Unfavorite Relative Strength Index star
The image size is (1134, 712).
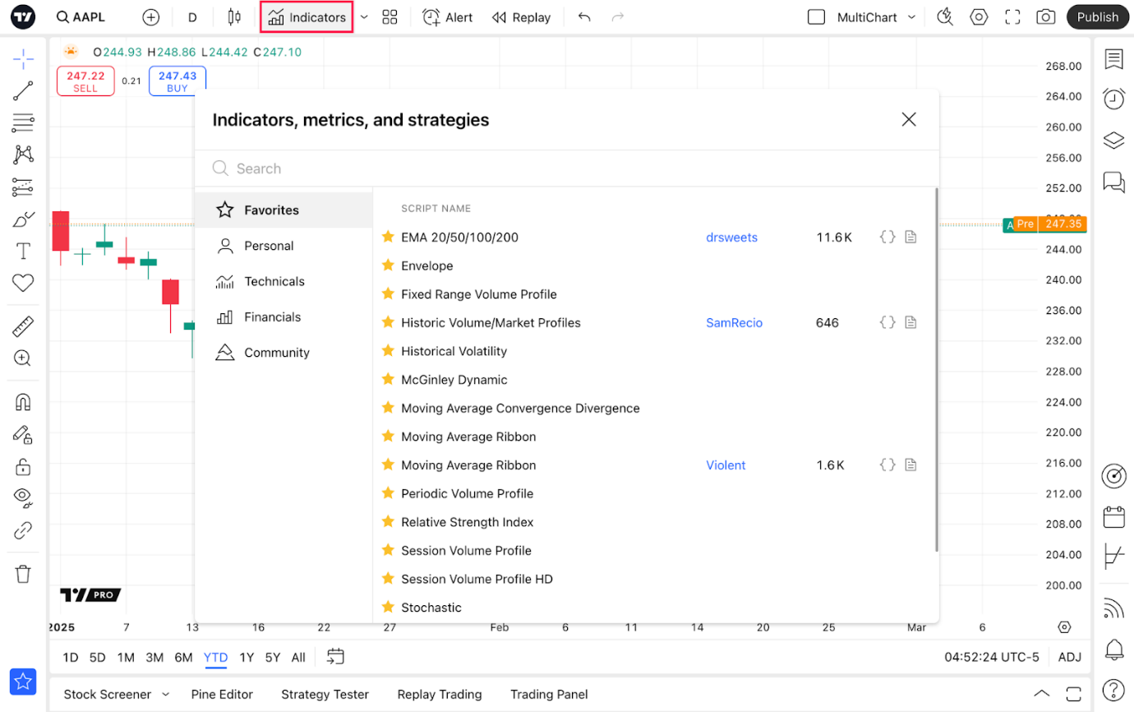[x=389, y=521]
